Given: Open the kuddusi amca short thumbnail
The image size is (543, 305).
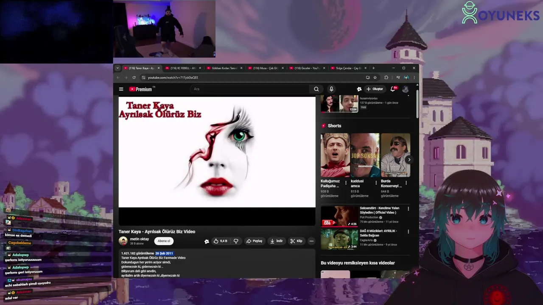Looking at the screenshot, I should click(x=365, y=155).
